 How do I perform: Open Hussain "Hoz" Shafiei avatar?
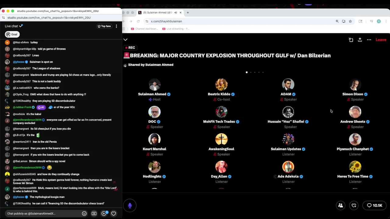click(288, 112)
